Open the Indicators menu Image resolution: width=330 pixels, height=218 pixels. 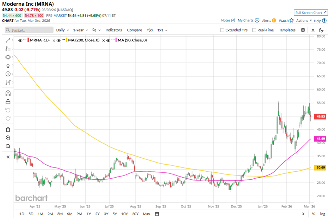(x=114, y=30)
